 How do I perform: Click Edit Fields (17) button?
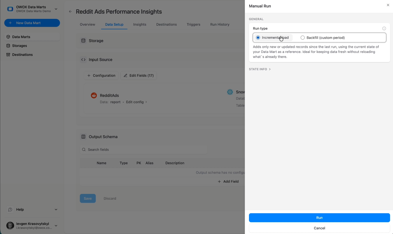[x=139, y=75]
